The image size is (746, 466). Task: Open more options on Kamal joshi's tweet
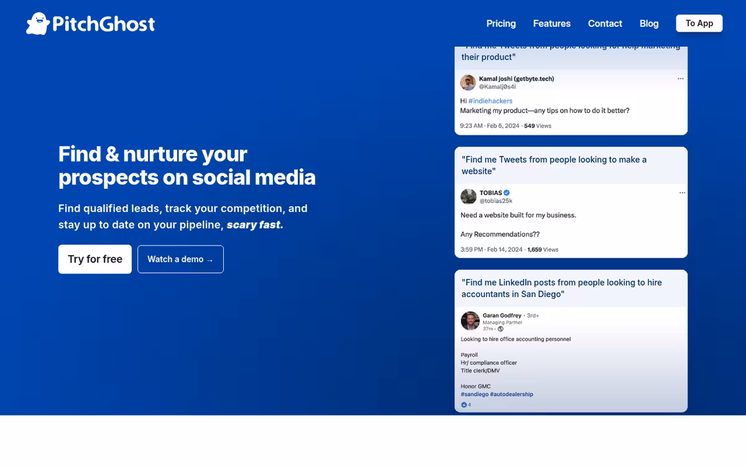click(x=681, y=79)
